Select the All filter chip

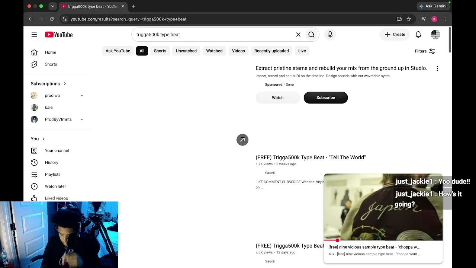tap(142, 51)
